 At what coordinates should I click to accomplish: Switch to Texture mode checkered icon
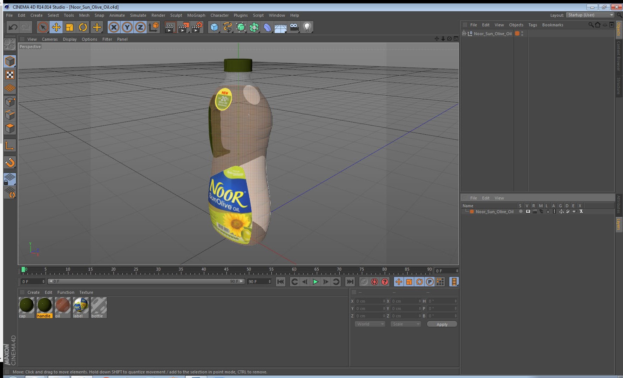point(10,75)
